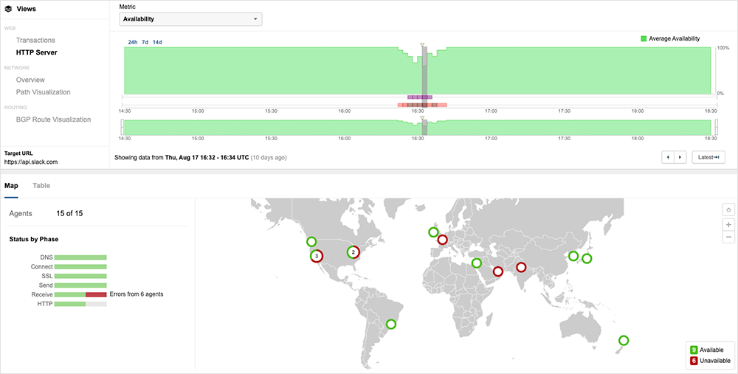Open BGP Route Visualization view
Image resolution: width=738 pixels, height=374 pixels.
coord(53,120)
